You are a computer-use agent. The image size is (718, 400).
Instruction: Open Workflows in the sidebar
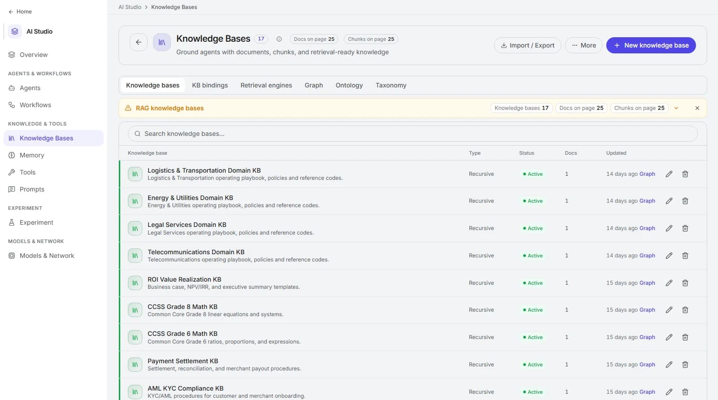53,105
